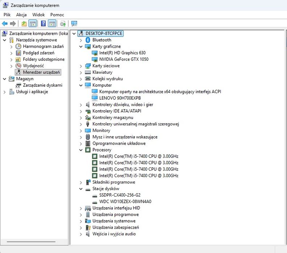Click the scan for hardware changes monitor icon
Image resolution: width=287 pixels, height=253 pixels.
[74, 23]
